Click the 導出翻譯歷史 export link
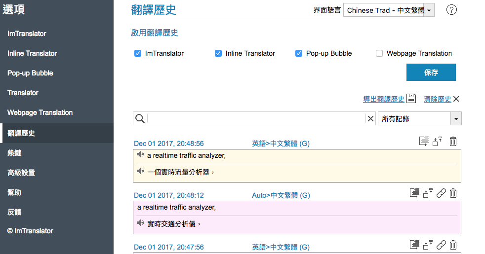Viewport: 485px width, 254px height. pyautogui.click(x=384, y=99)
